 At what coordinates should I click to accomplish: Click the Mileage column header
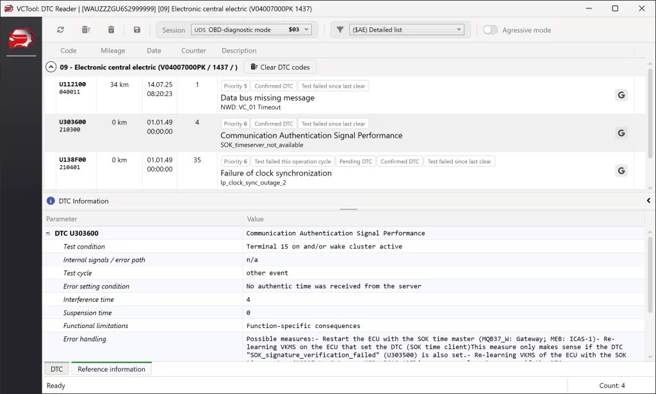[113, 51]
